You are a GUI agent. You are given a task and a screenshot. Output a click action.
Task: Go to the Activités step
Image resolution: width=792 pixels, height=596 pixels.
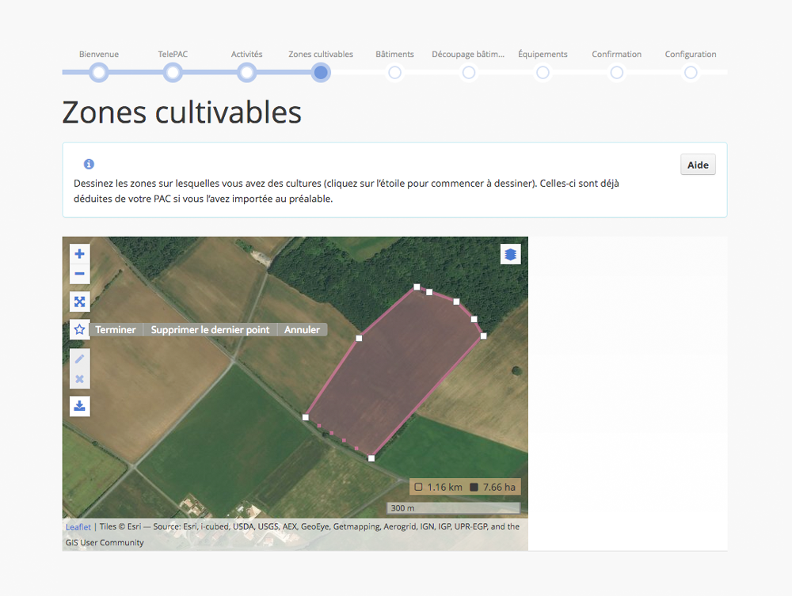click(x=246, y=73)
